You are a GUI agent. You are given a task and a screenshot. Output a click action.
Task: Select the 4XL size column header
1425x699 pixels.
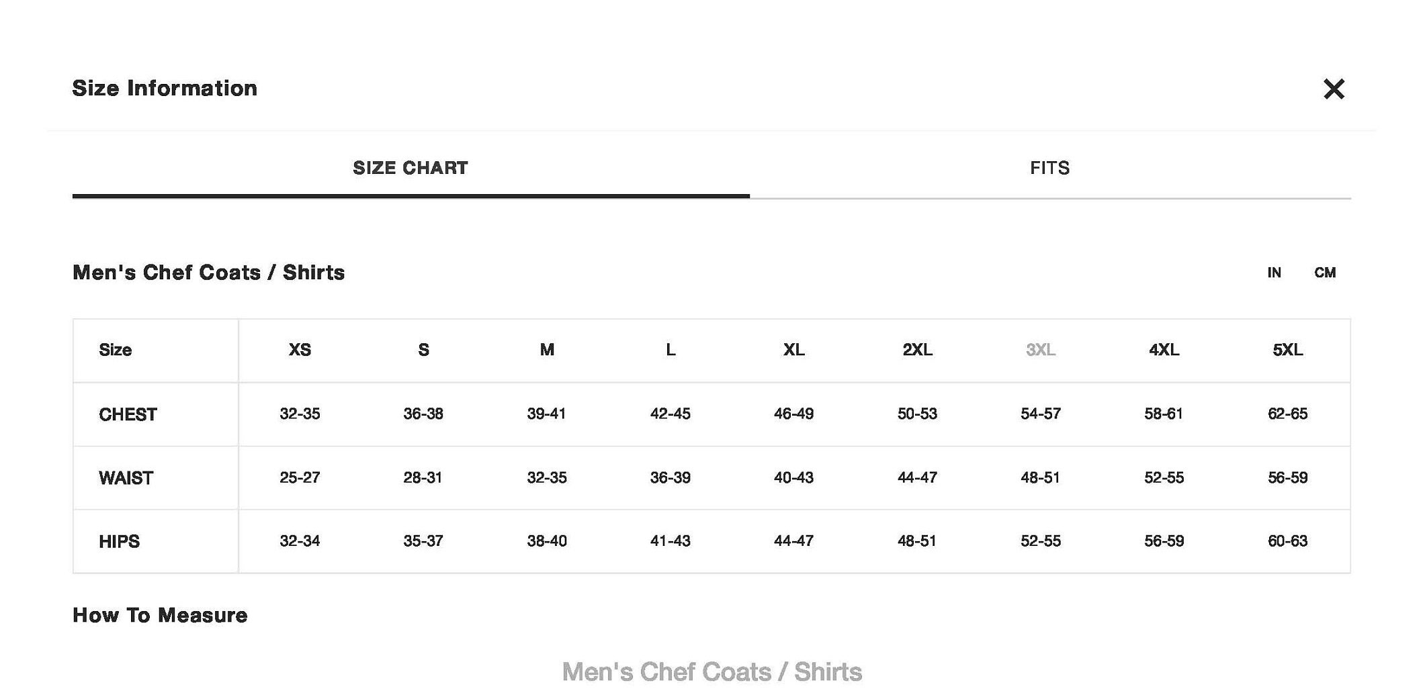pos(1164,350)
